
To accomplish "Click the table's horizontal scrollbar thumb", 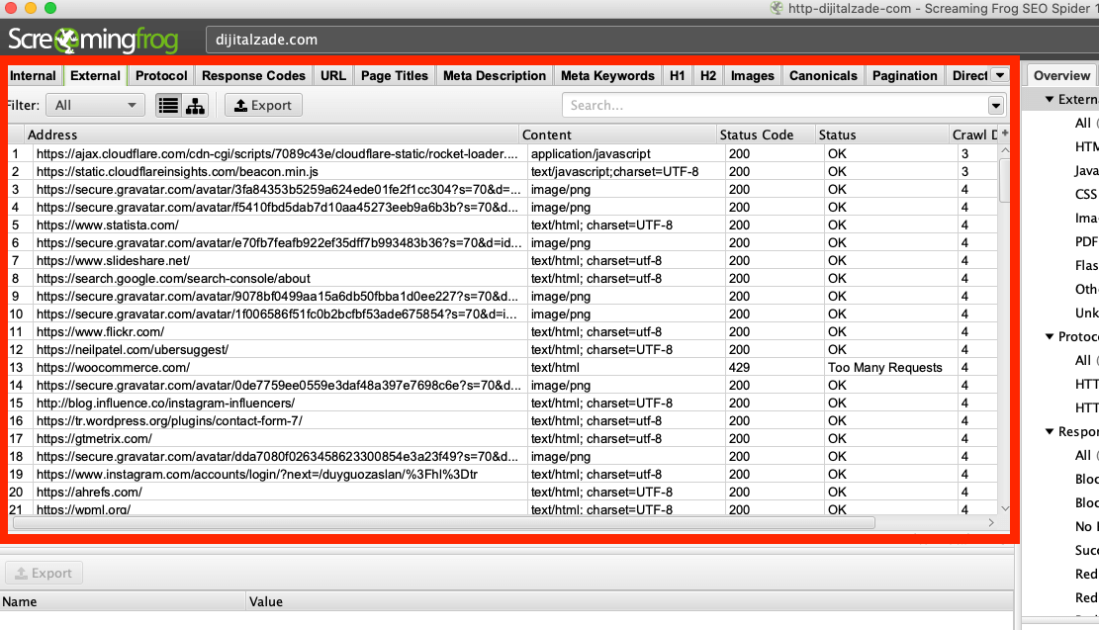I will click(x=444, y=523).
